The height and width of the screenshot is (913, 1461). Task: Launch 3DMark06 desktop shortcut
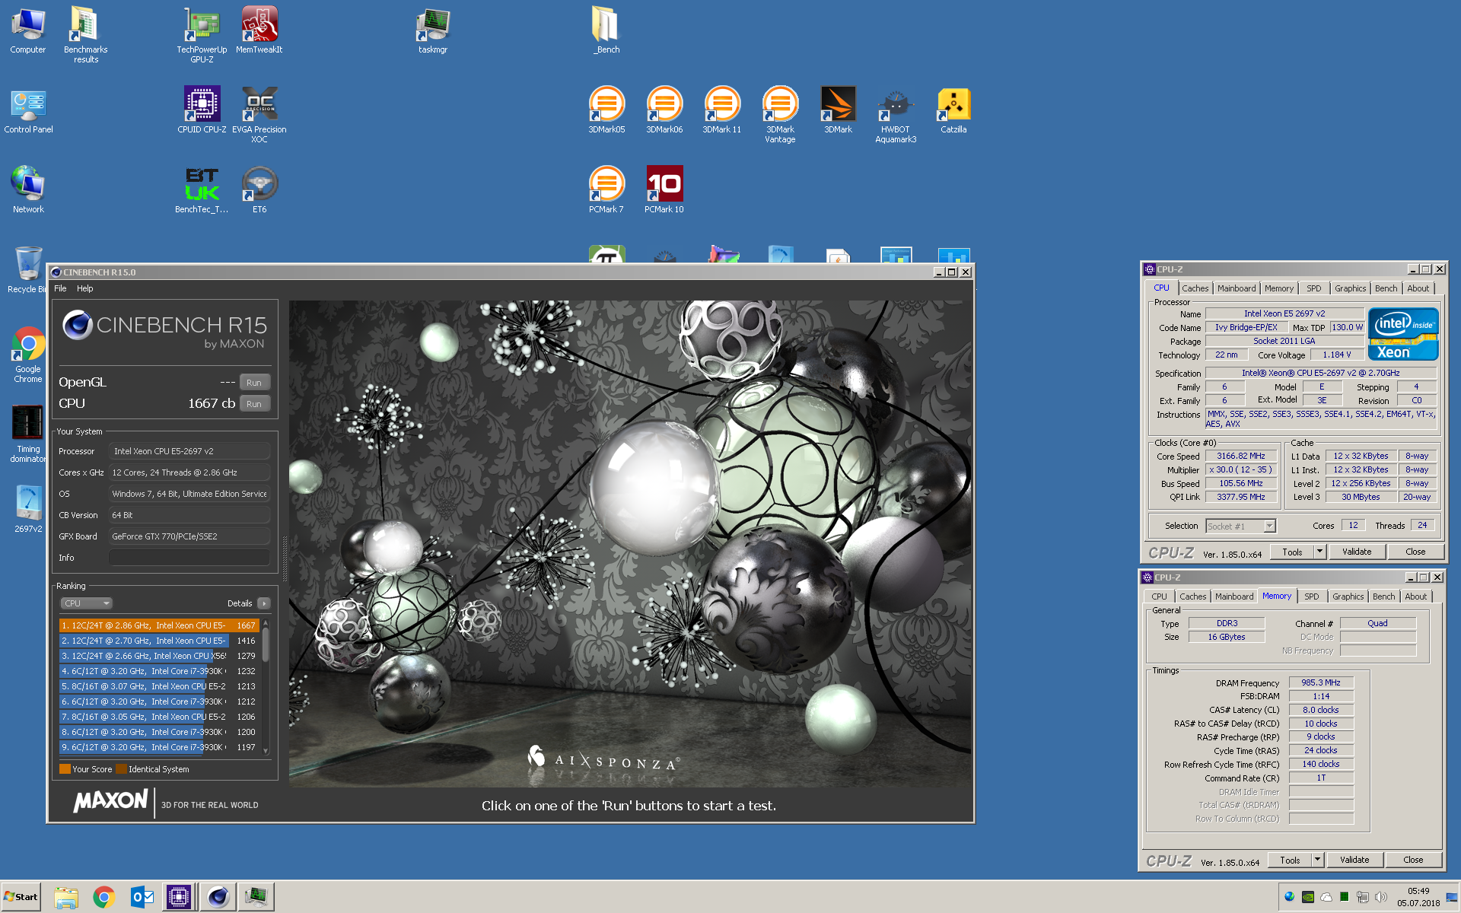pyautogui.click(x=664, y=110)
